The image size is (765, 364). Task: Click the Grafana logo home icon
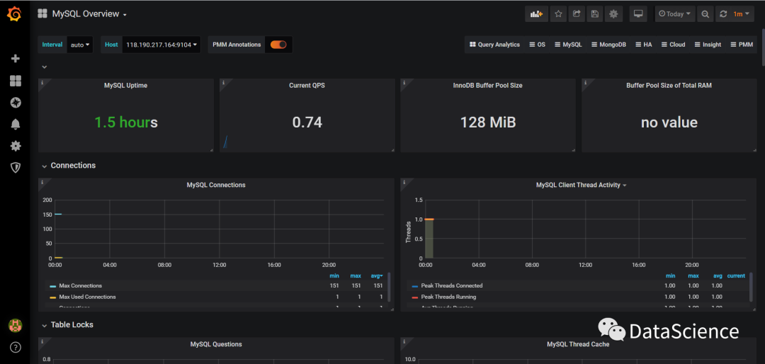(15, 15)
